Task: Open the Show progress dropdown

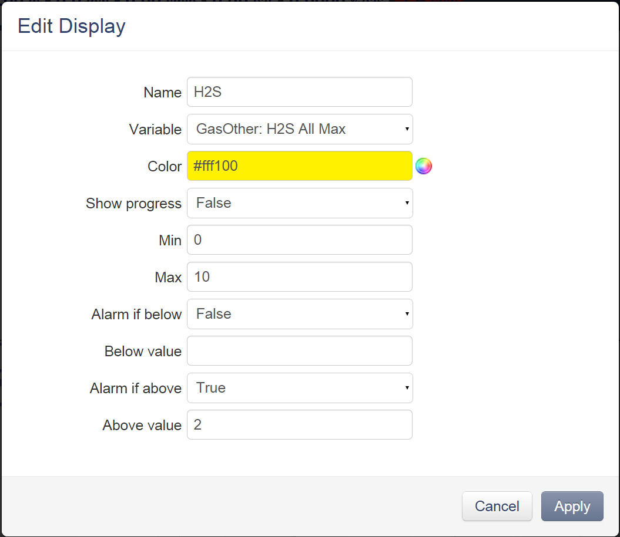Action: [300, 203]
